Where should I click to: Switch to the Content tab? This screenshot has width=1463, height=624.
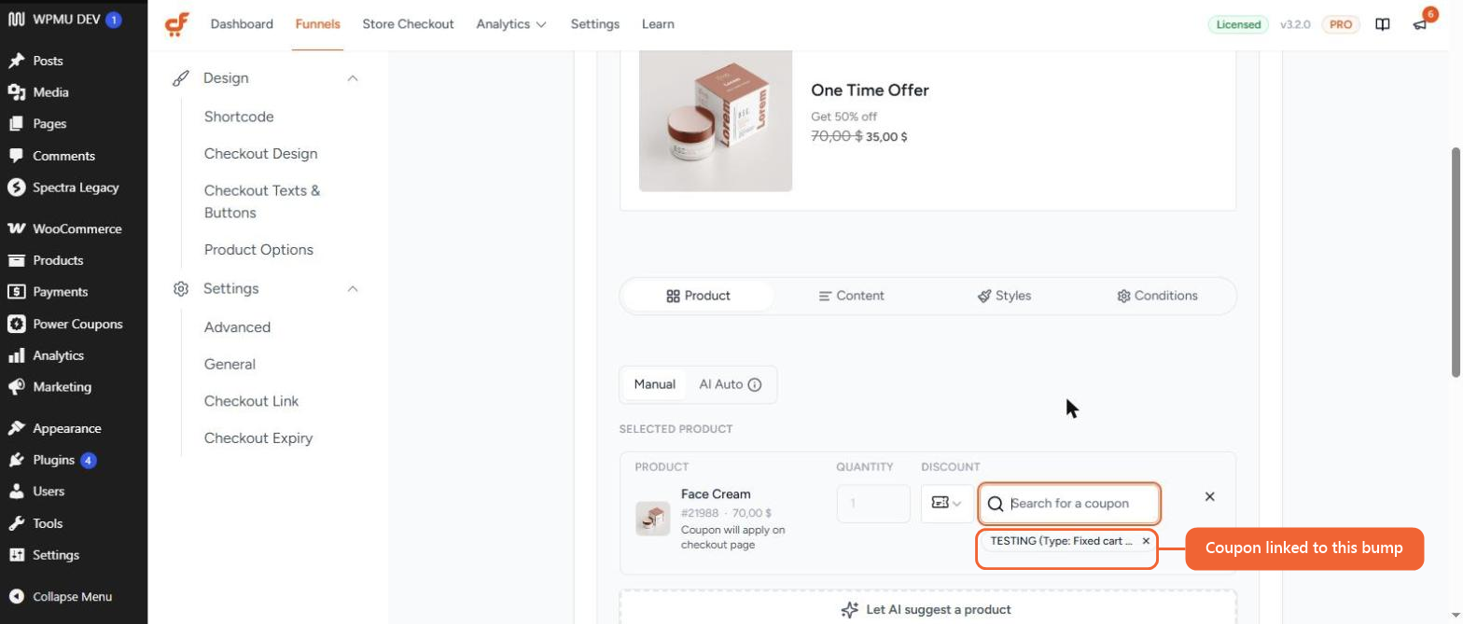click(851, 296)
